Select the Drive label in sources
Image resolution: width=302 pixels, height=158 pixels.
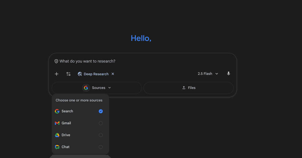66,135
